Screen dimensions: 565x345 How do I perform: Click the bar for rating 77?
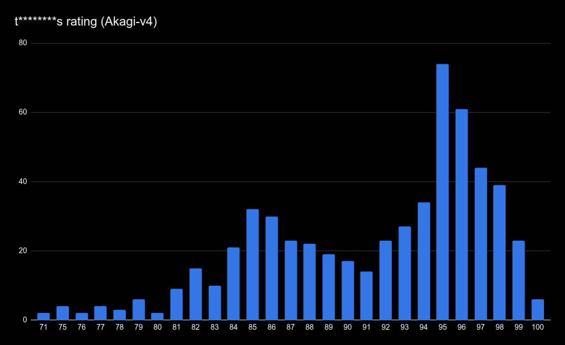point(100,313)
